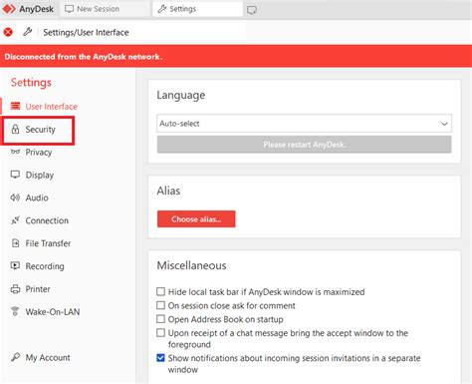Click the wrench icon beside Settings/User Interface

(x=28, y=32)
